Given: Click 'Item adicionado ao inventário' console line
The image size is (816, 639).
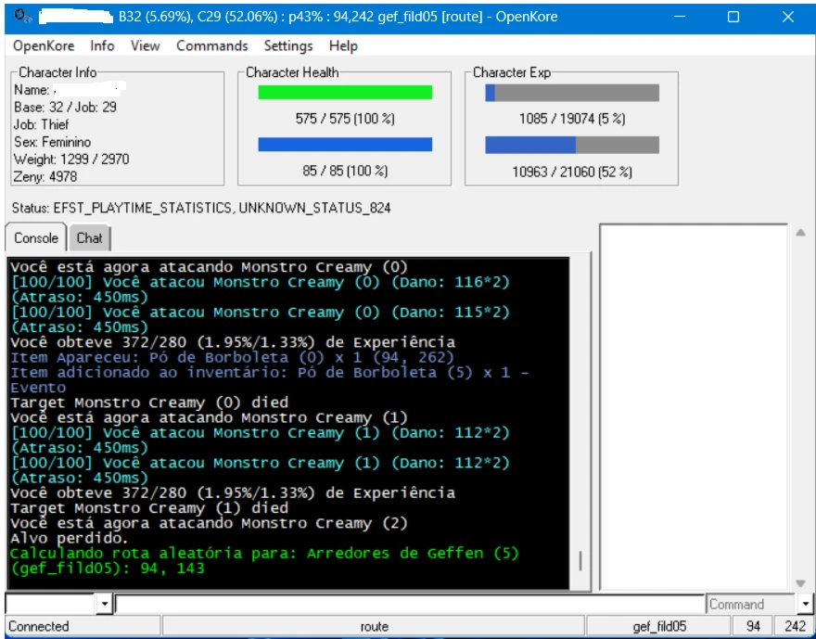Looking at the screenshot, I should point(269,380).
